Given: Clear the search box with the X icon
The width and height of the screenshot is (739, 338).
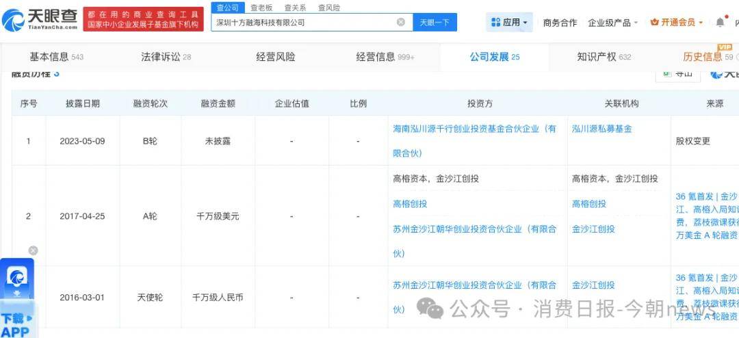Looking at the screenshot, I should tap(401, 23).
